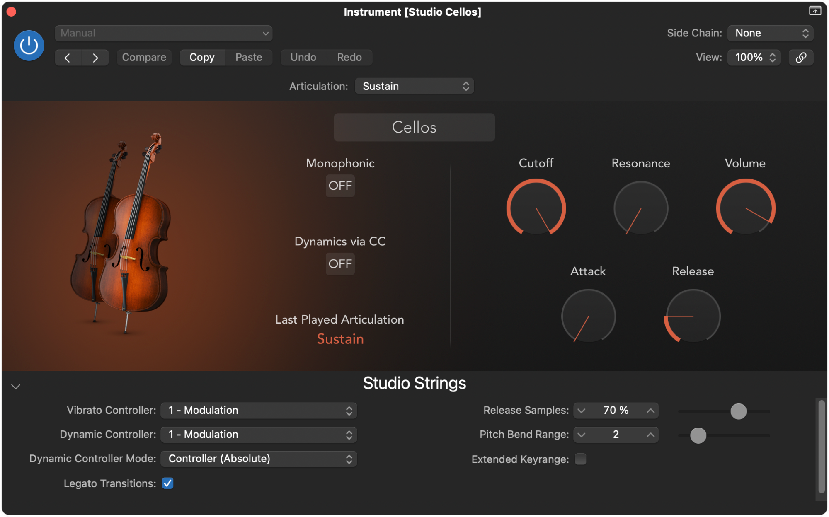Screen dimensions: 829x517
Task: Click the Cellos name field
Action: 414,128
